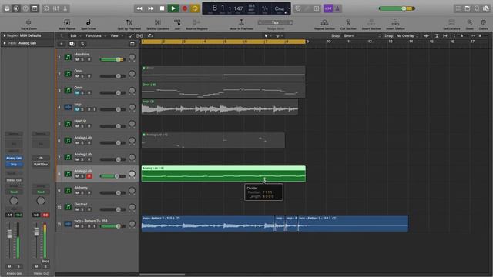Open the Browsers media icon
Viewport: 493px width, 277px height.
click(x=486, y=8)
